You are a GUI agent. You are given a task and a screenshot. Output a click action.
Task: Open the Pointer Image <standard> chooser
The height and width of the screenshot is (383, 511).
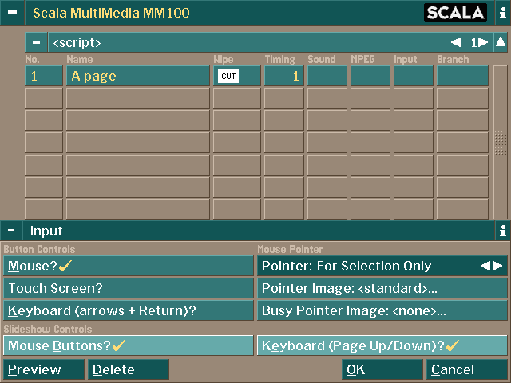click(382, 288)
